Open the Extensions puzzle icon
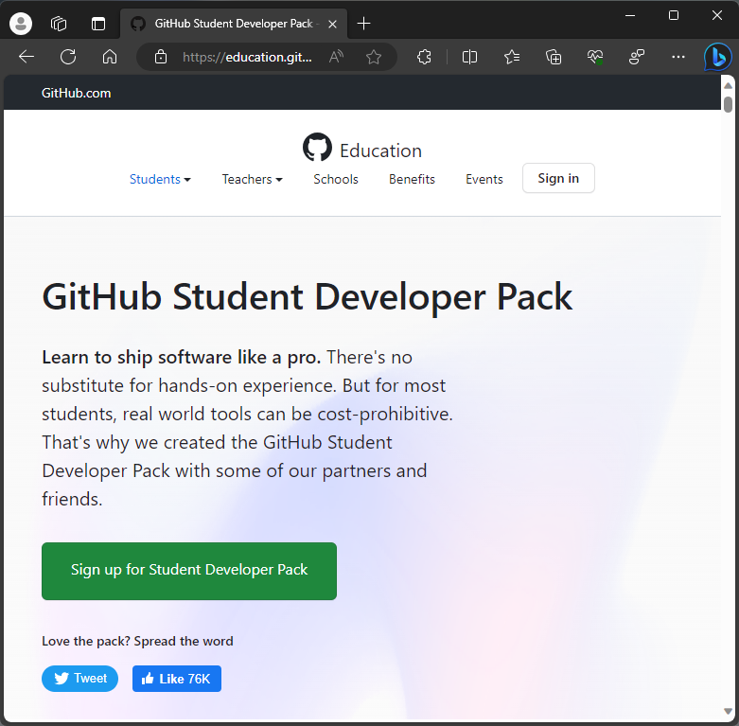The height and width of the screenshot is (726, 739). (x=424, y=57)
